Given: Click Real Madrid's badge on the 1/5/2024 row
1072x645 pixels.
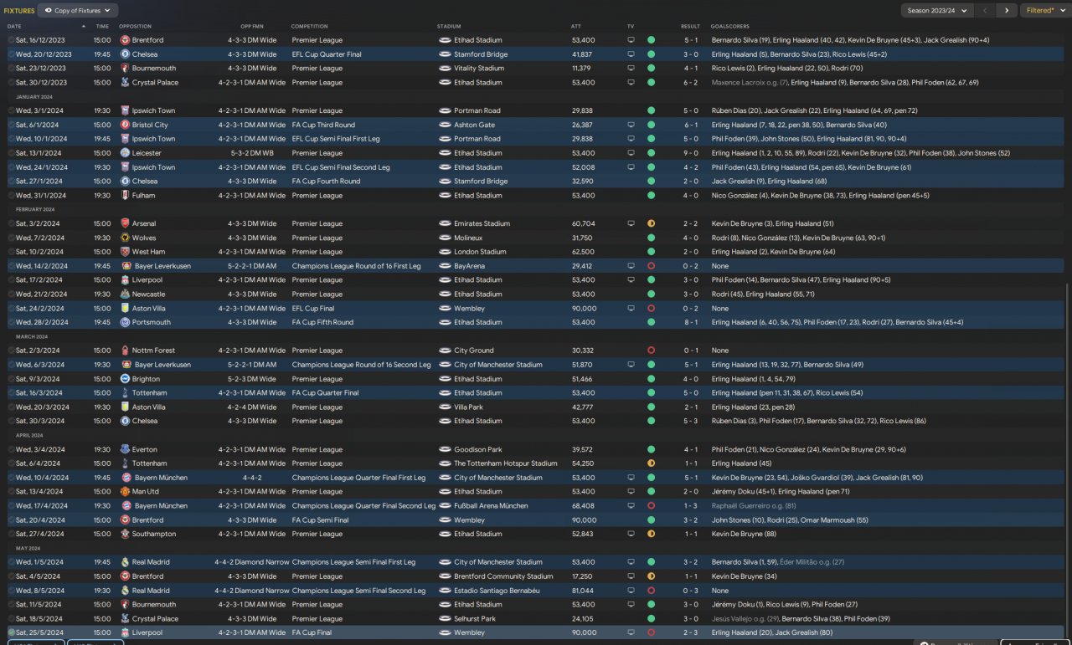Looking at the screenshot, I should coord(125,562).
